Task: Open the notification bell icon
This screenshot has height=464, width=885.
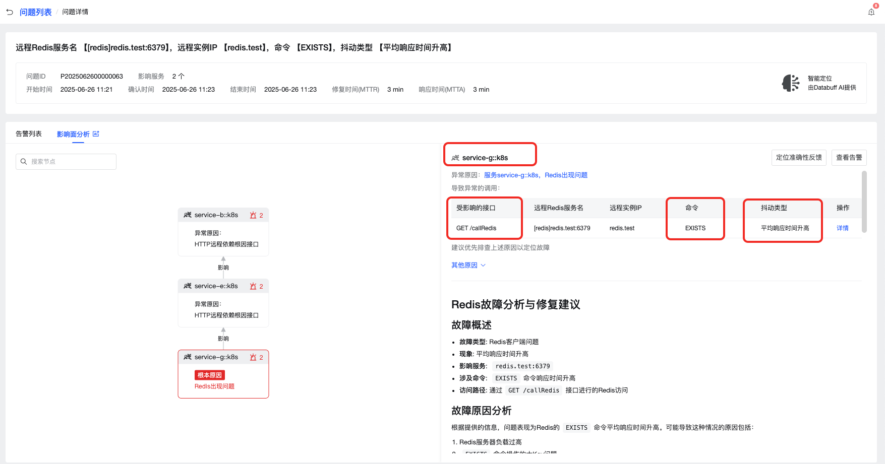Action: tap(871, 12)
